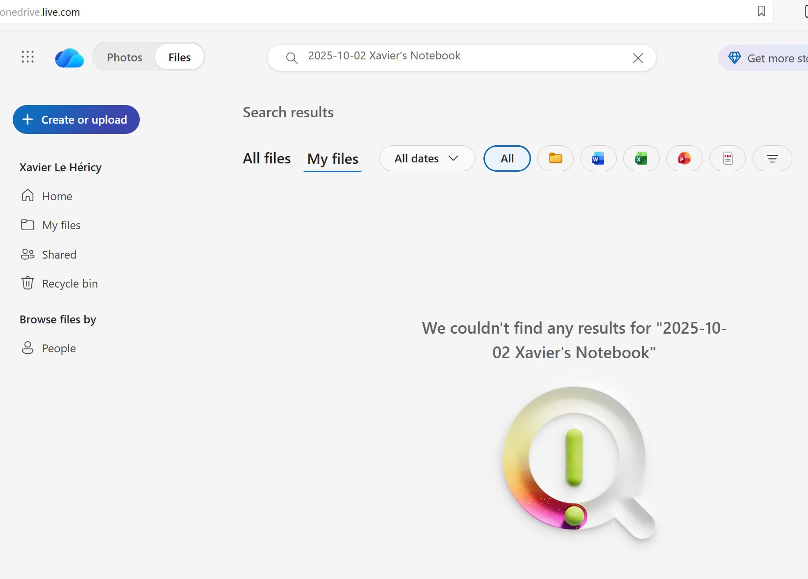Image resolution: width=808 pixels, height=579 pixels.
Task: Clear the search box text
Action: click(x=638, y=58)
